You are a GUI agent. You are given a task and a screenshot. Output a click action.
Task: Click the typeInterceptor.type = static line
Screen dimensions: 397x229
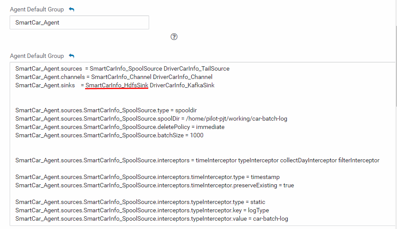tap(140, 202)
